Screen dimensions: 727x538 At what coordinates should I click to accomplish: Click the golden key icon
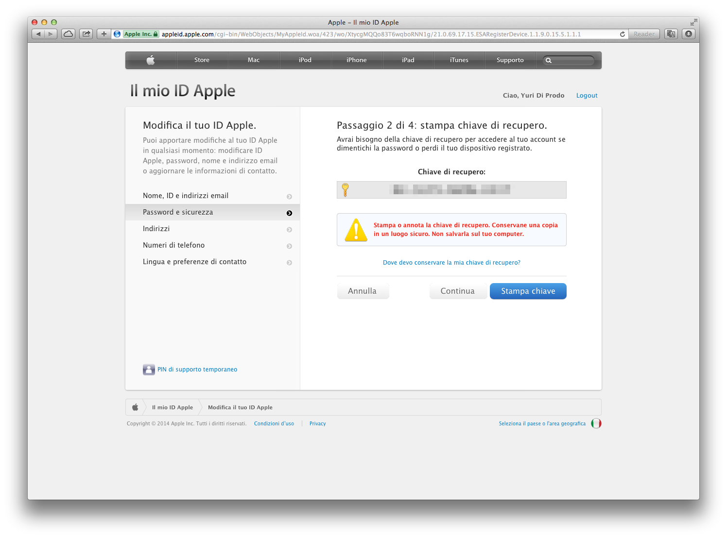coord(345,190)
